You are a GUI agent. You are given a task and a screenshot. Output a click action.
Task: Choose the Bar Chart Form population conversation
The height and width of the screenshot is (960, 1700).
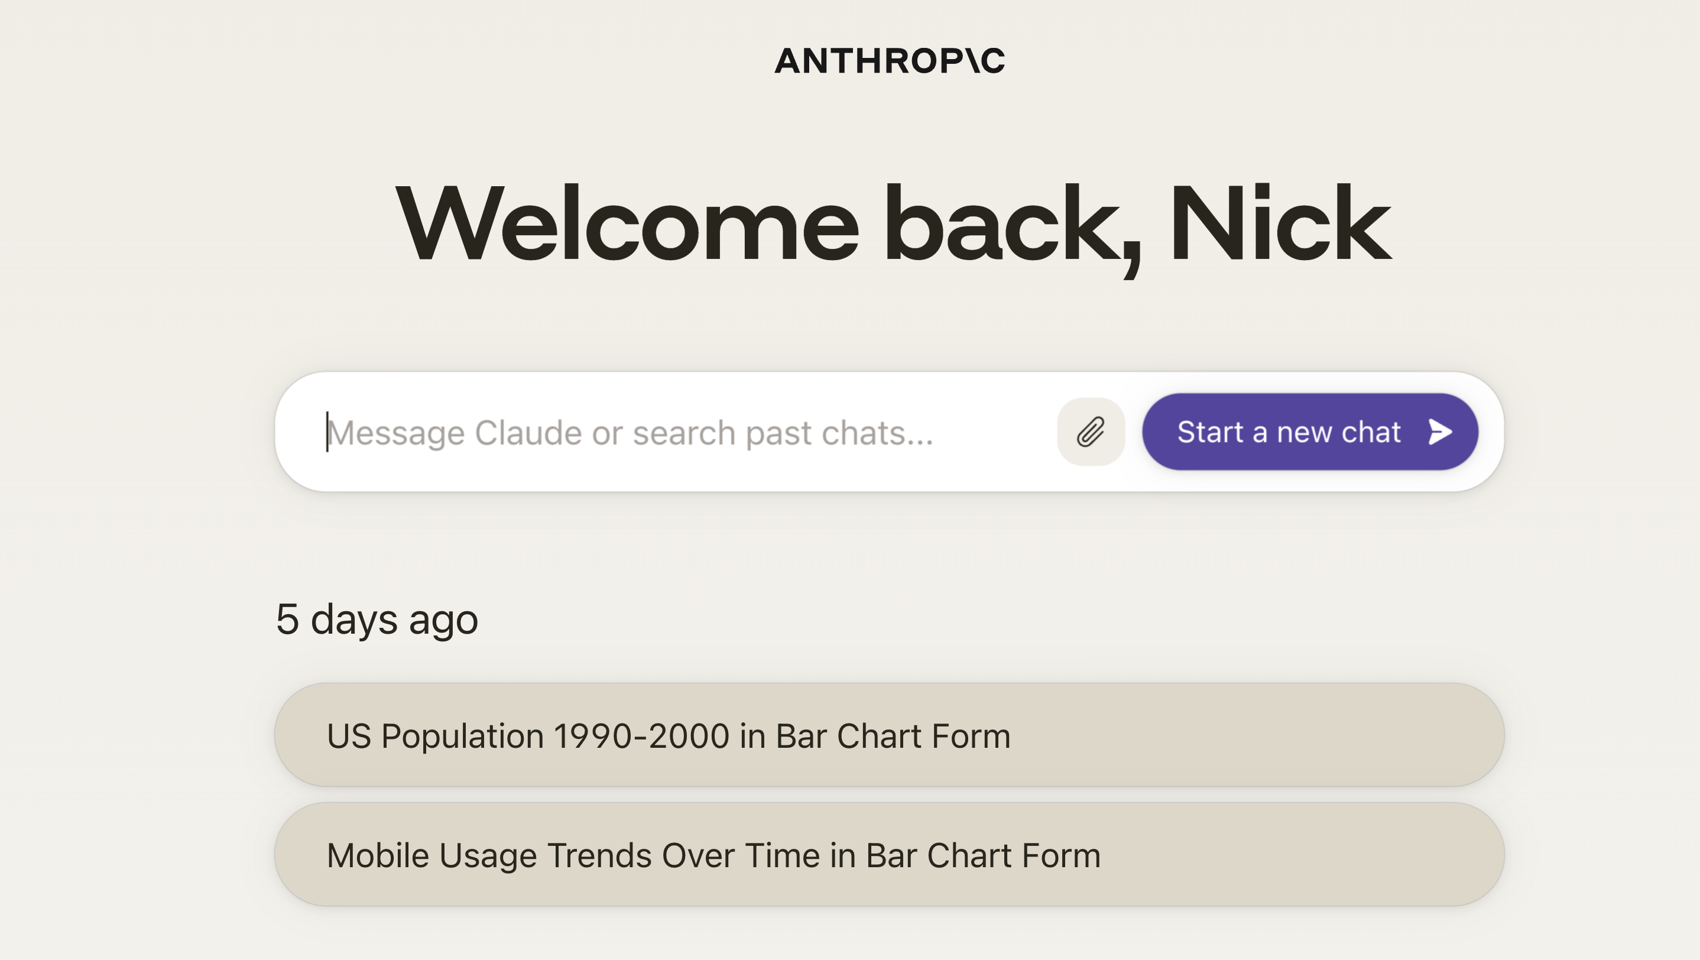[x=889, y=735]
